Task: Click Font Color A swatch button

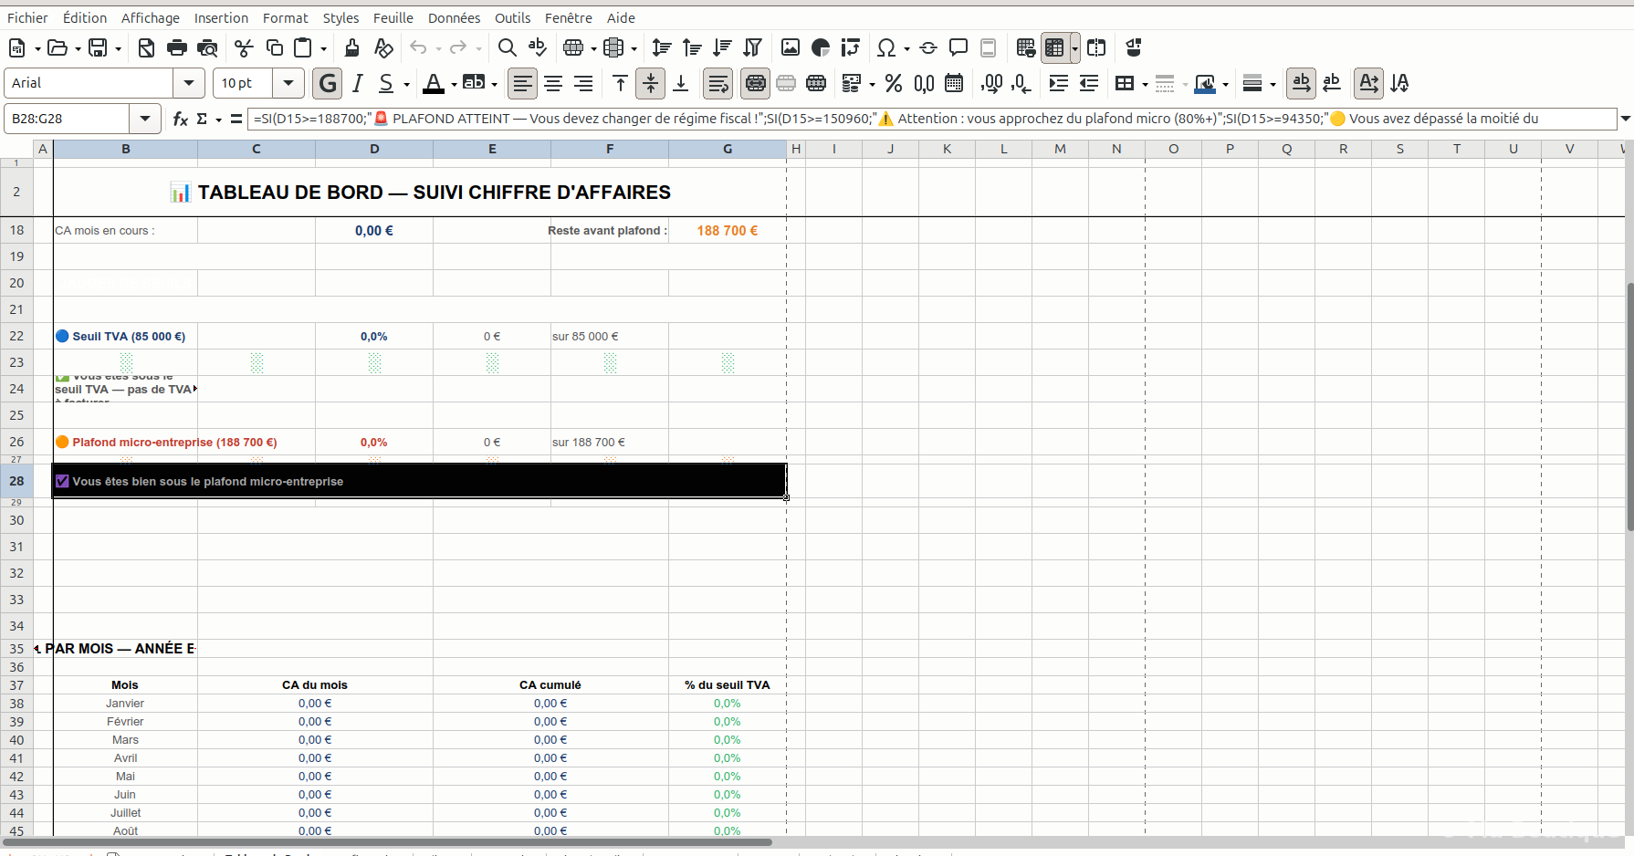Action: click(x=434, y=83)
